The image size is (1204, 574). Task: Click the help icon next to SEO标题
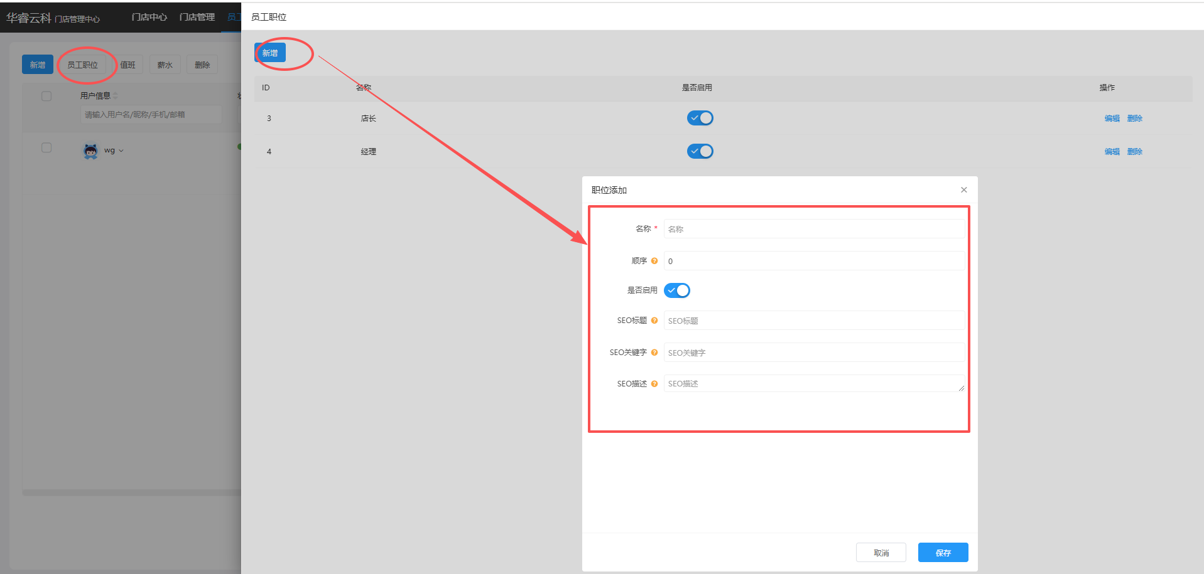tap(654, 321)
